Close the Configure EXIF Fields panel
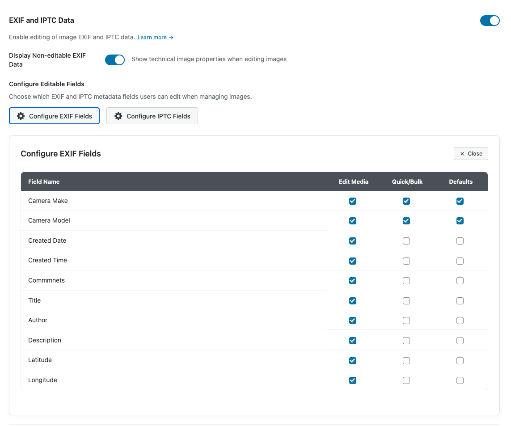 click(x=471, y=154)
